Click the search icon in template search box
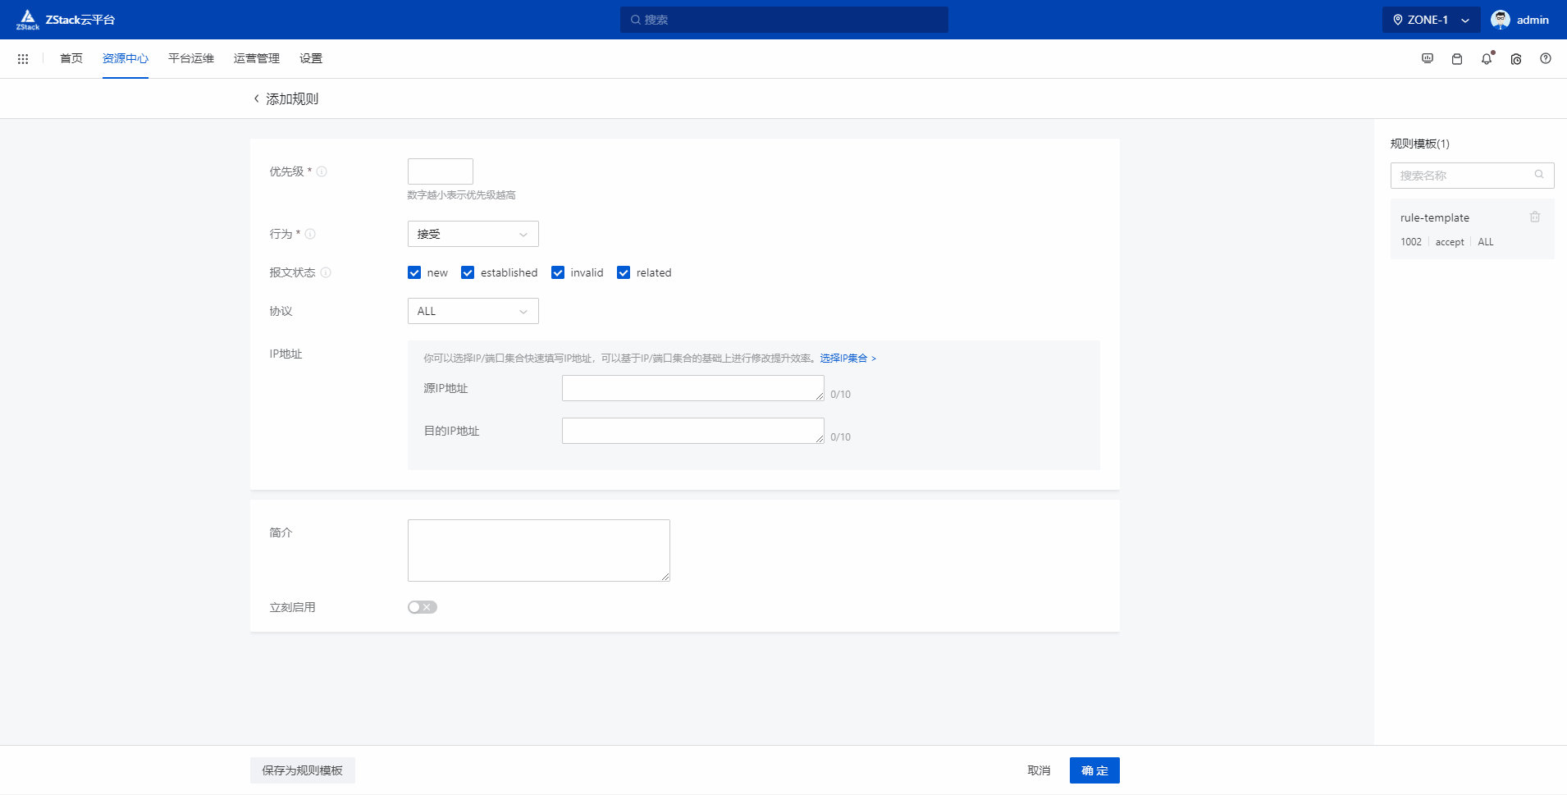The width and height of the screenshot is (1567, 795). click(x=1539, y=175)
